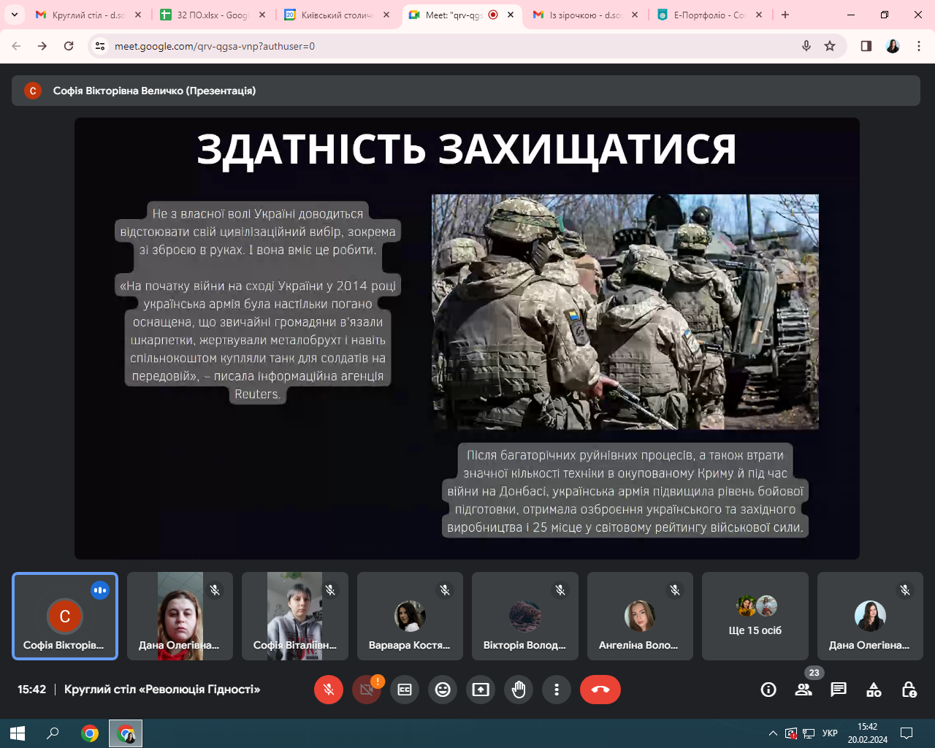
Task: Turn on the camera button
Action: (x=367, y=690)
